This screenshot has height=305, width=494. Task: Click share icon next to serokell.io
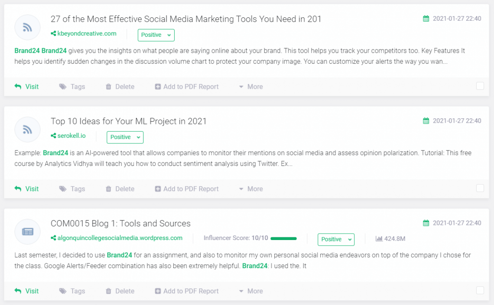(x=53, y=136)
